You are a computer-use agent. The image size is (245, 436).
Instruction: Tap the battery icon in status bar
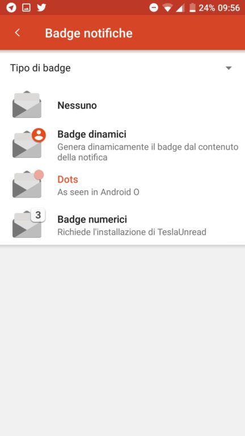coord(192,8)
